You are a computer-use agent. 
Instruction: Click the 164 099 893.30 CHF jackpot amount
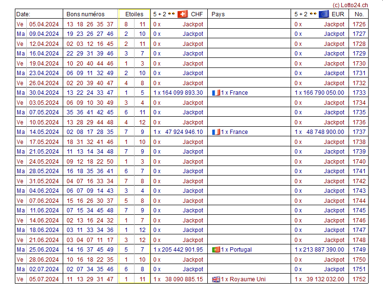click(180, 93)
